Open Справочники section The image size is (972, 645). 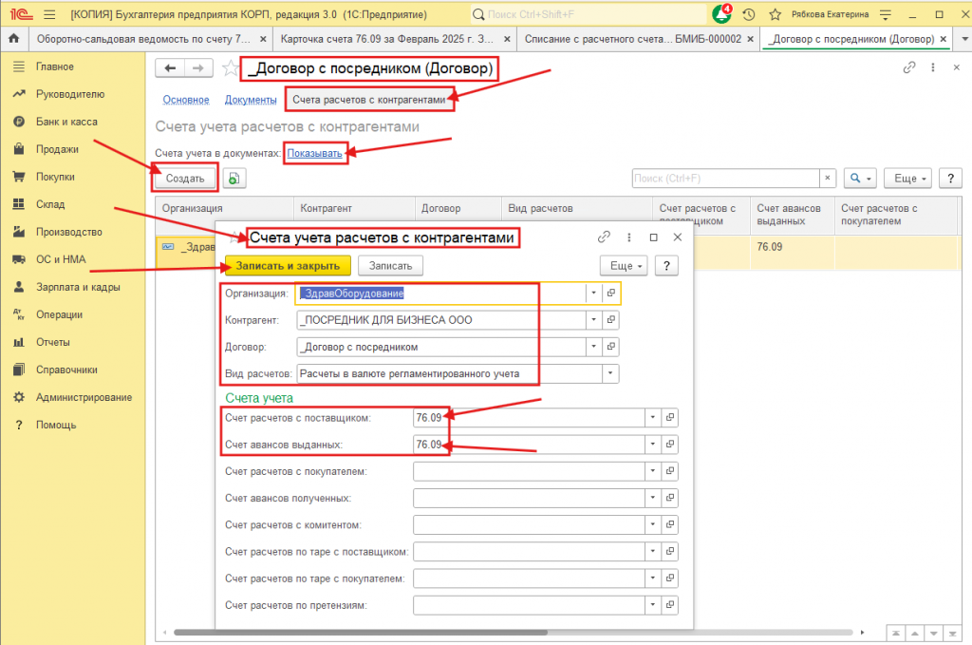[66, 370]
